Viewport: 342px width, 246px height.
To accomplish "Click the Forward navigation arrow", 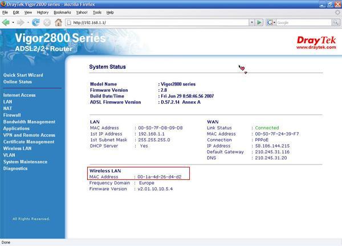I will tap(21, 22).
